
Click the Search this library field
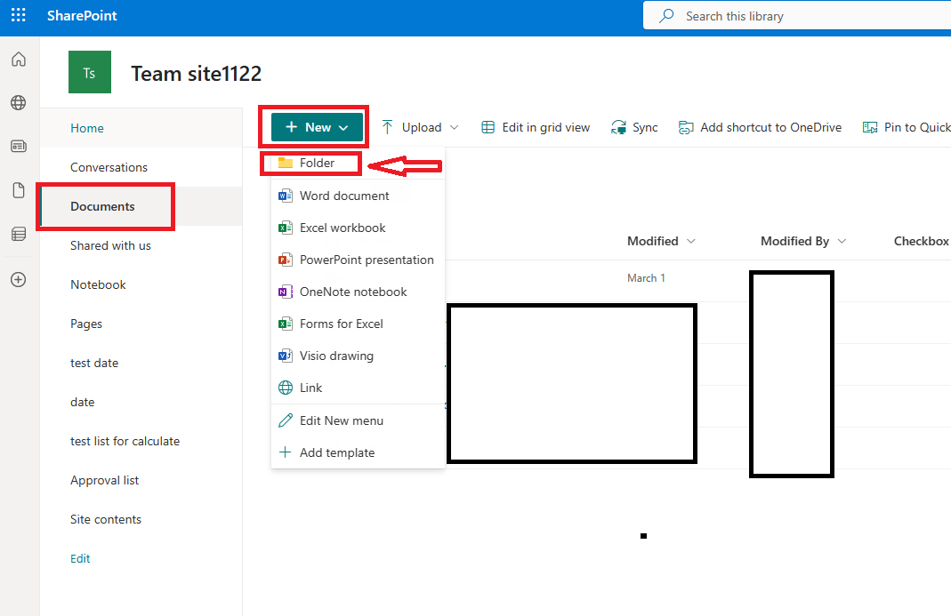pos(801,15)
